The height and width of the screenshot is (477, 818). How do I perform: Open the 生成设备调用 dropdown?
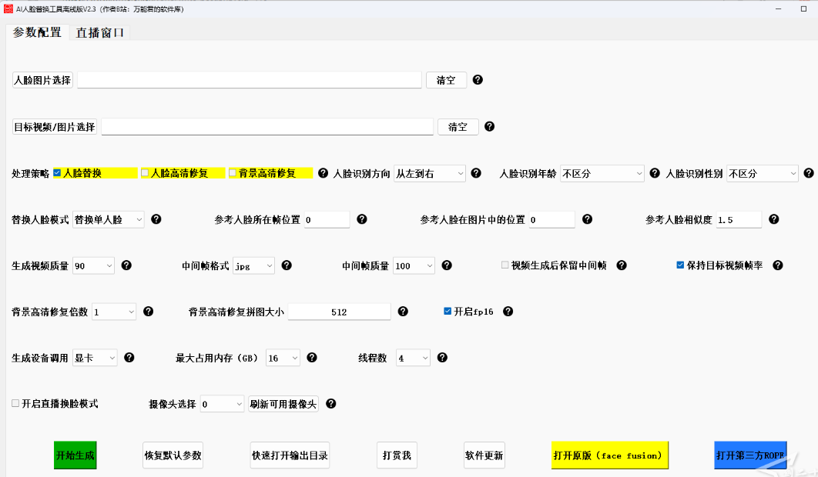(96, 358)
